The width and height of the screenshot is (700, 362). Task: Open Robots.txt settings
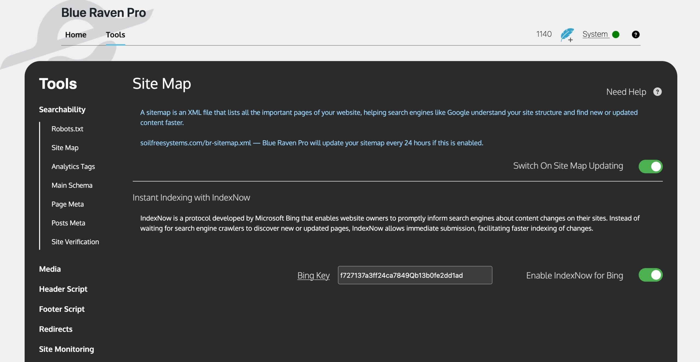[67, 129]
